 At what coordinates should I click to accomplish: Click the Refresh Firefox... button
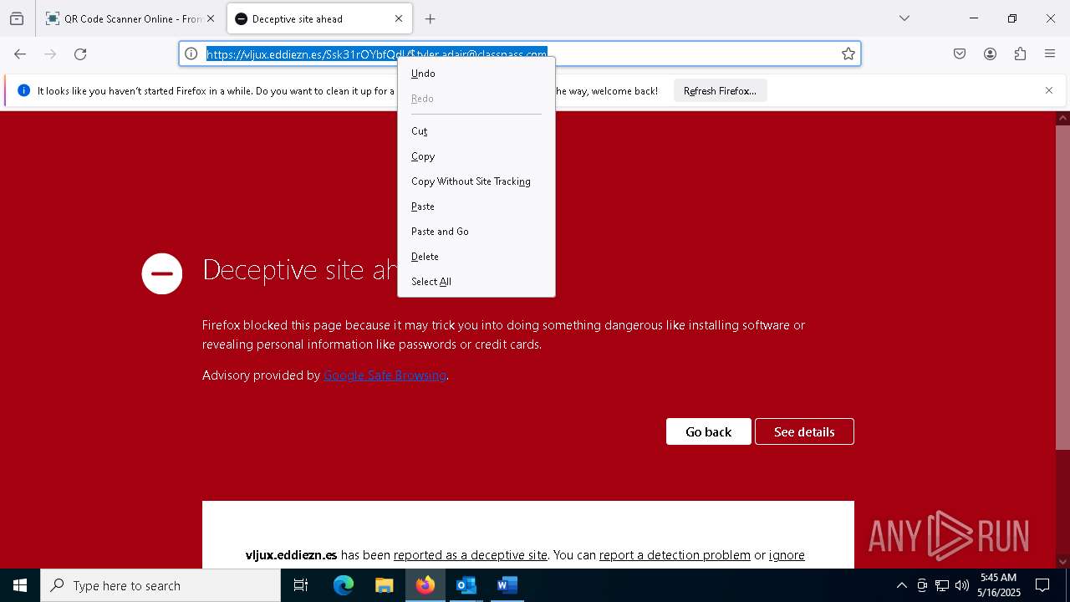tap(720, 90)
